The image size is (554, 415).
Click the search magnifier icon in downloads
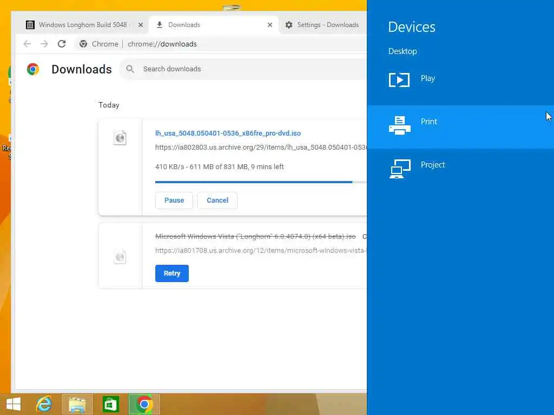click(x=130, y=69)
